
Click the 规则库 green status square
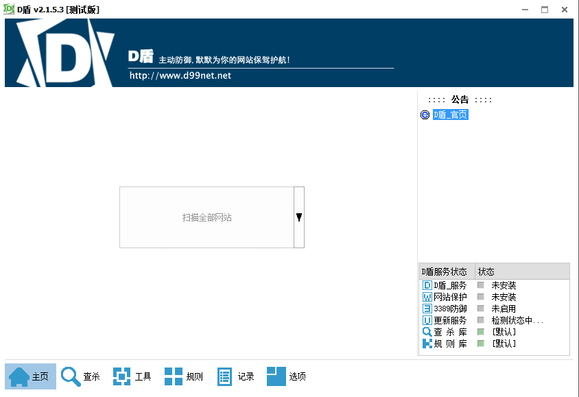point(481,344)
